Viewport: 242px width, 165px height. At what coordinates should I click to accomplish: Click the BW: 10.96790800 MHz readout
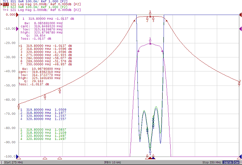coord(41,69)
